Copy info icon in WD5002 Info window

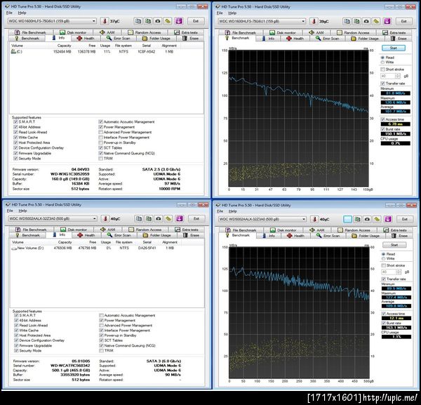coord(139,218)
